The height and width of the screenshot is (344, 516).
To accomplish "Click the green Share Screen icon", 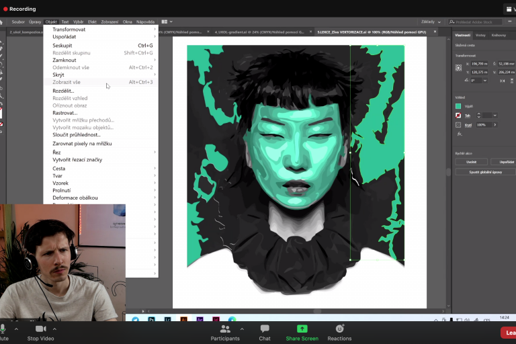I will pyautogui.click(x=302, y=329).
